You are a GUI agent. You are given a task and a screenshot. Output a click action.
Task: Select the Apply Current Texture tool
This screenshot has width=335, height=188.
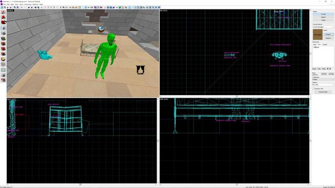pyautogui.click(x=3, y=44)
